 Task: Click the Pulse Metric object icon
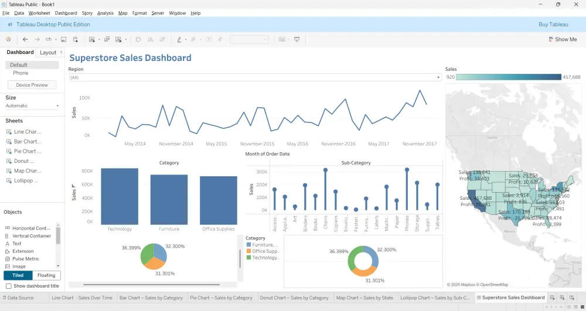coord(8,259)
